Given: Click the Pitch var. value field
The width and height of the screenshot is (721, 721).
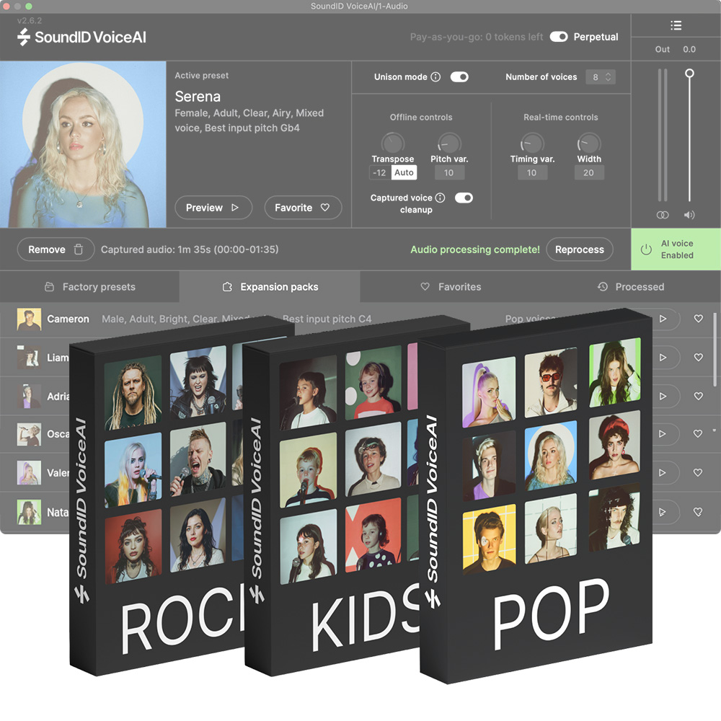Looking at the screenshot, I should [449, 173].
